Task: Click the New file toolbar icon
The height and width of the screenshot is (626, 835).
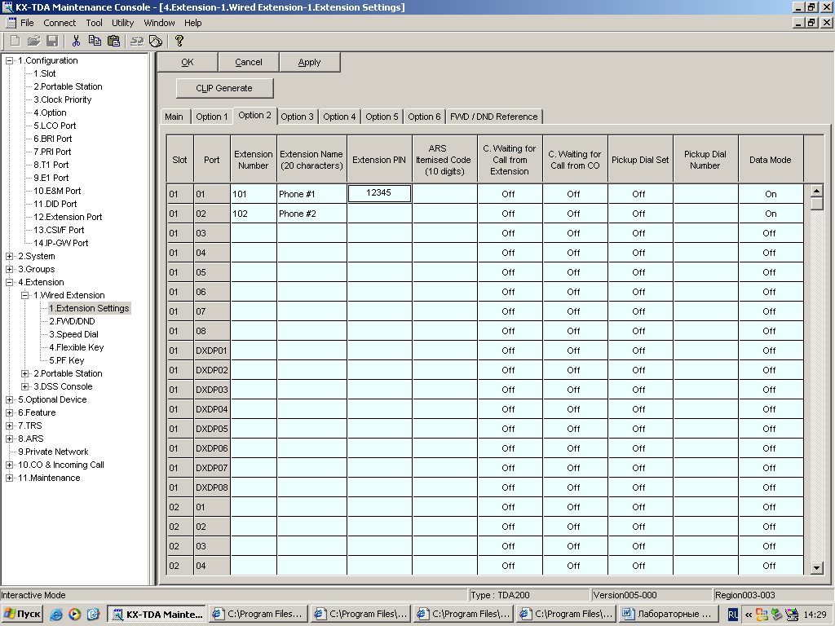Action: [15, 41]
